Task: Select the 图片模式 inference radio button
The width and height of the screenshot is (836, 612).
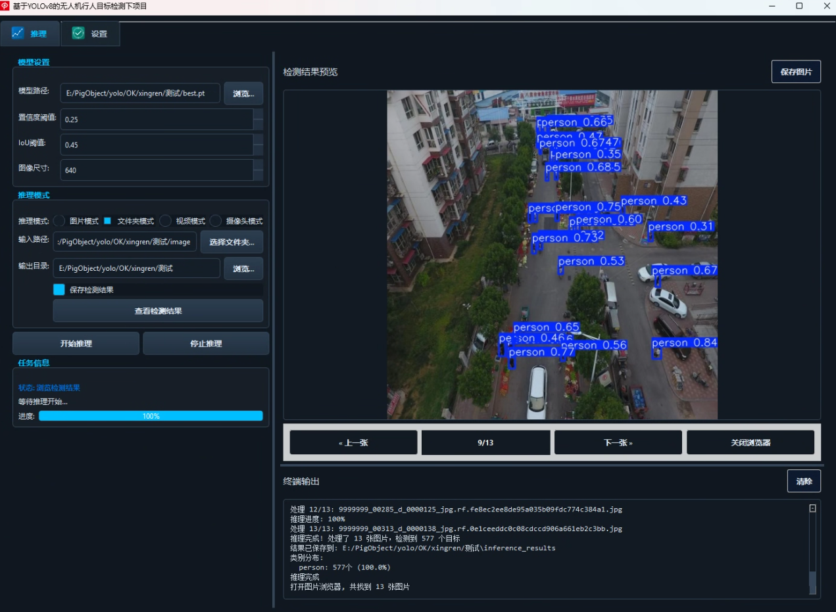Action: (59, 221)
